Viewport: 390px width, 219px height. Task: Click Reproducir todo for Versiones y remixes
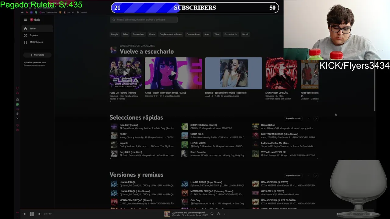point(293,176)
